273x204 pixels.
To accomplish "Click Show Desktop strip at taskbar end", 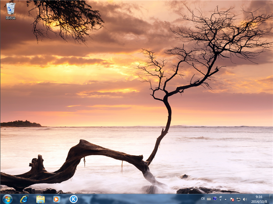I will coord(271,199).
